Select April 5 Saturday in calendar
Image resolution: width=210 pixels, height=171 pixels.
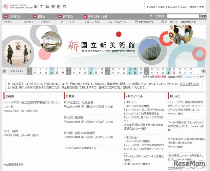52,71
